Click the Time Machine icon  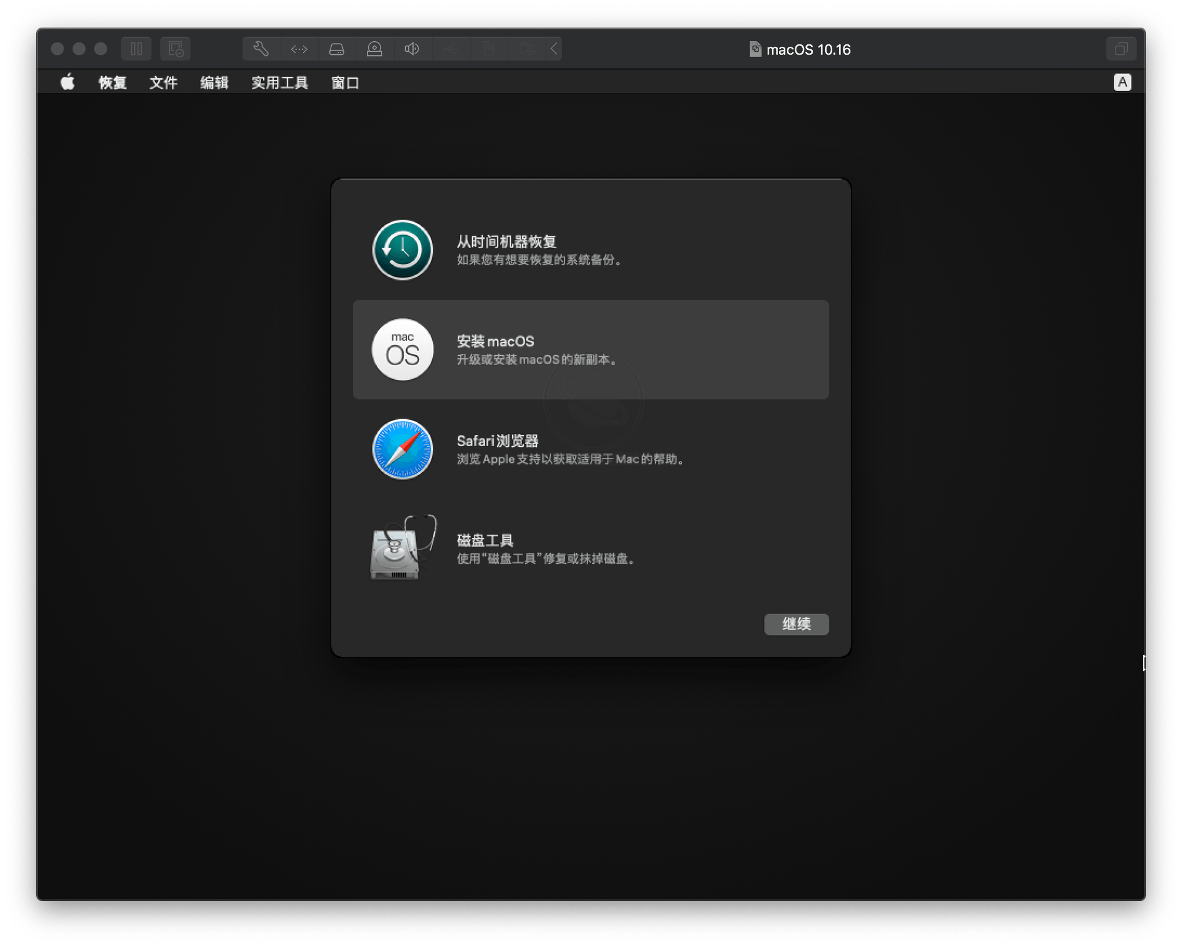(x=403, y=250)
